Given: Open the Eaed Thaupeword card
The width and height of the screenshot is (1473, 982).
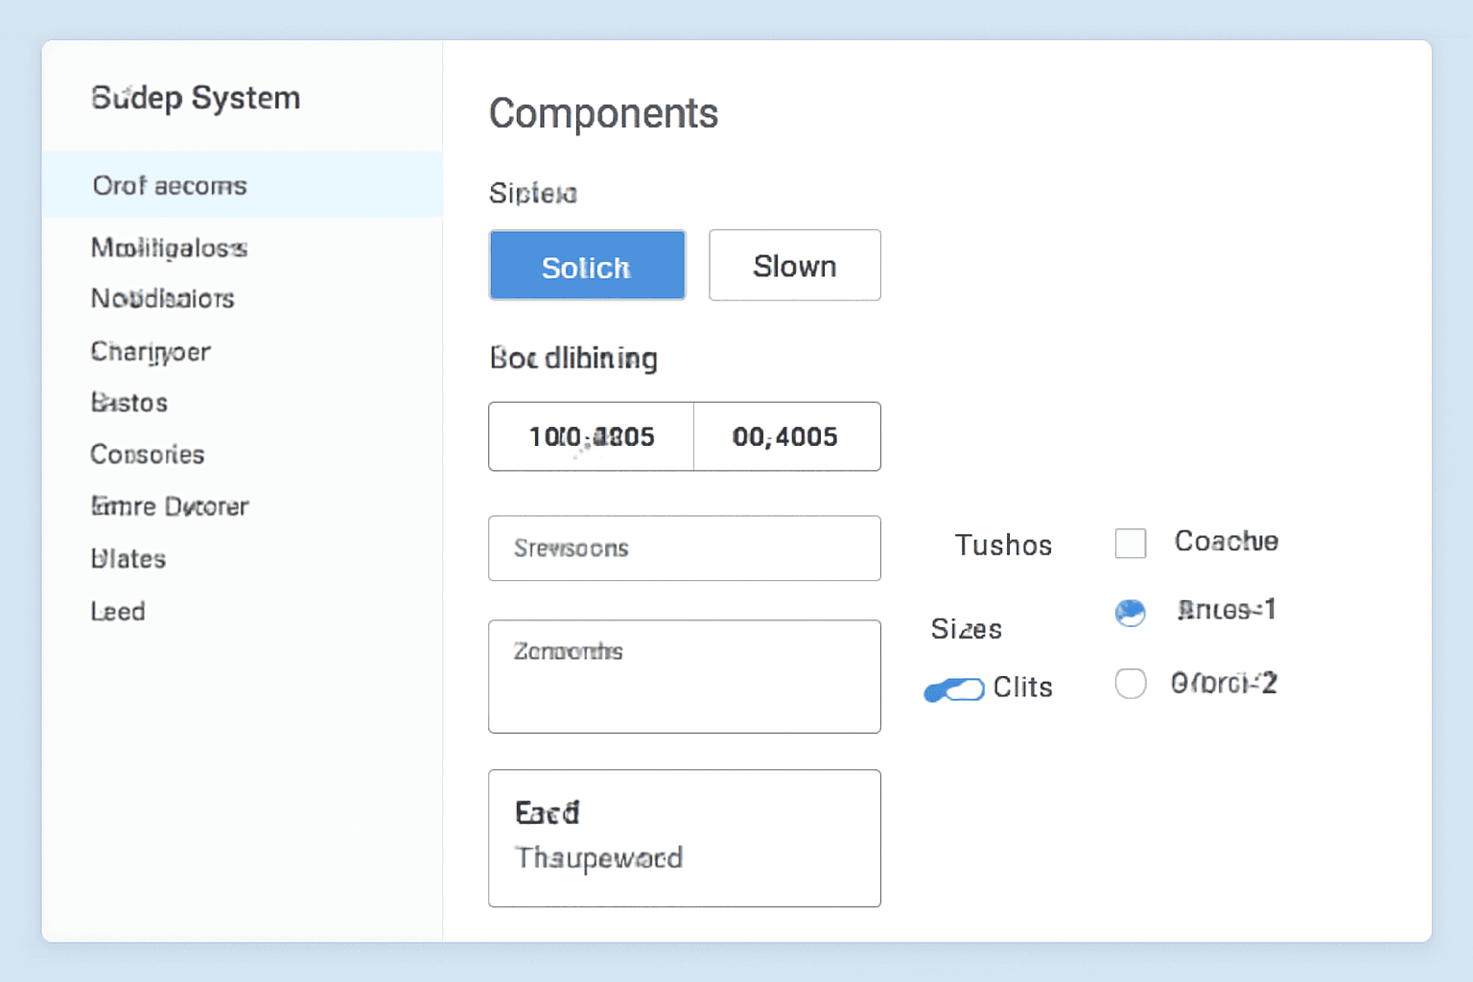Looking at the screenshot, I should click(x=684, y=837).
